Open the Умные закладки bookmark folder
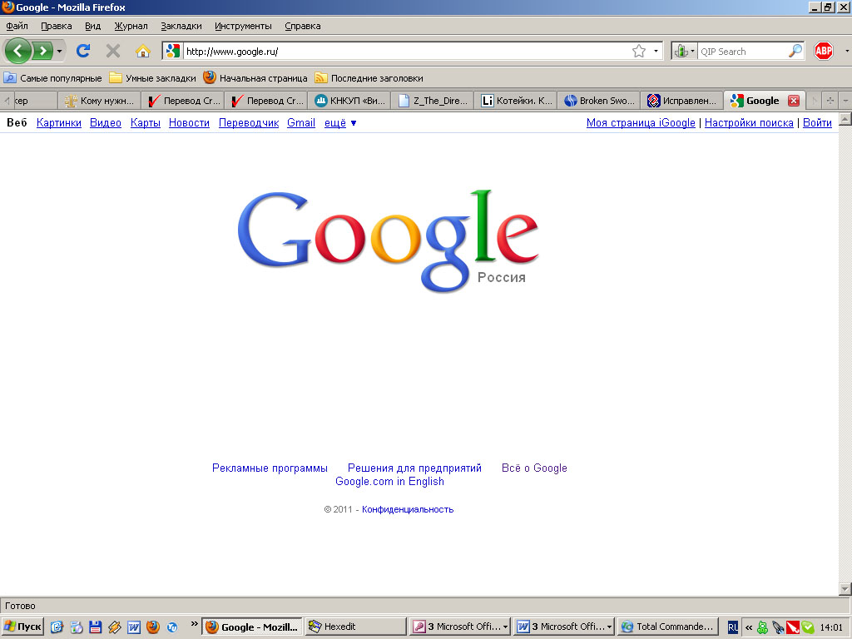 153,77
